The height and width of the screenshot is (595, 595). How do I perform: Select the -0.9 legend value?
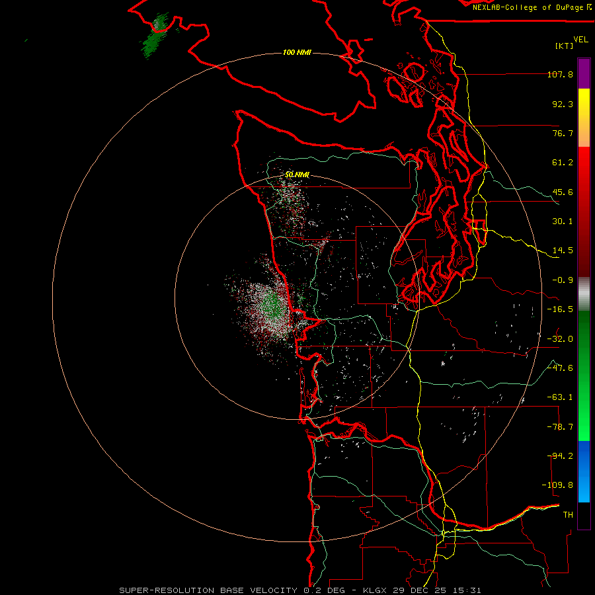[563, 280]
